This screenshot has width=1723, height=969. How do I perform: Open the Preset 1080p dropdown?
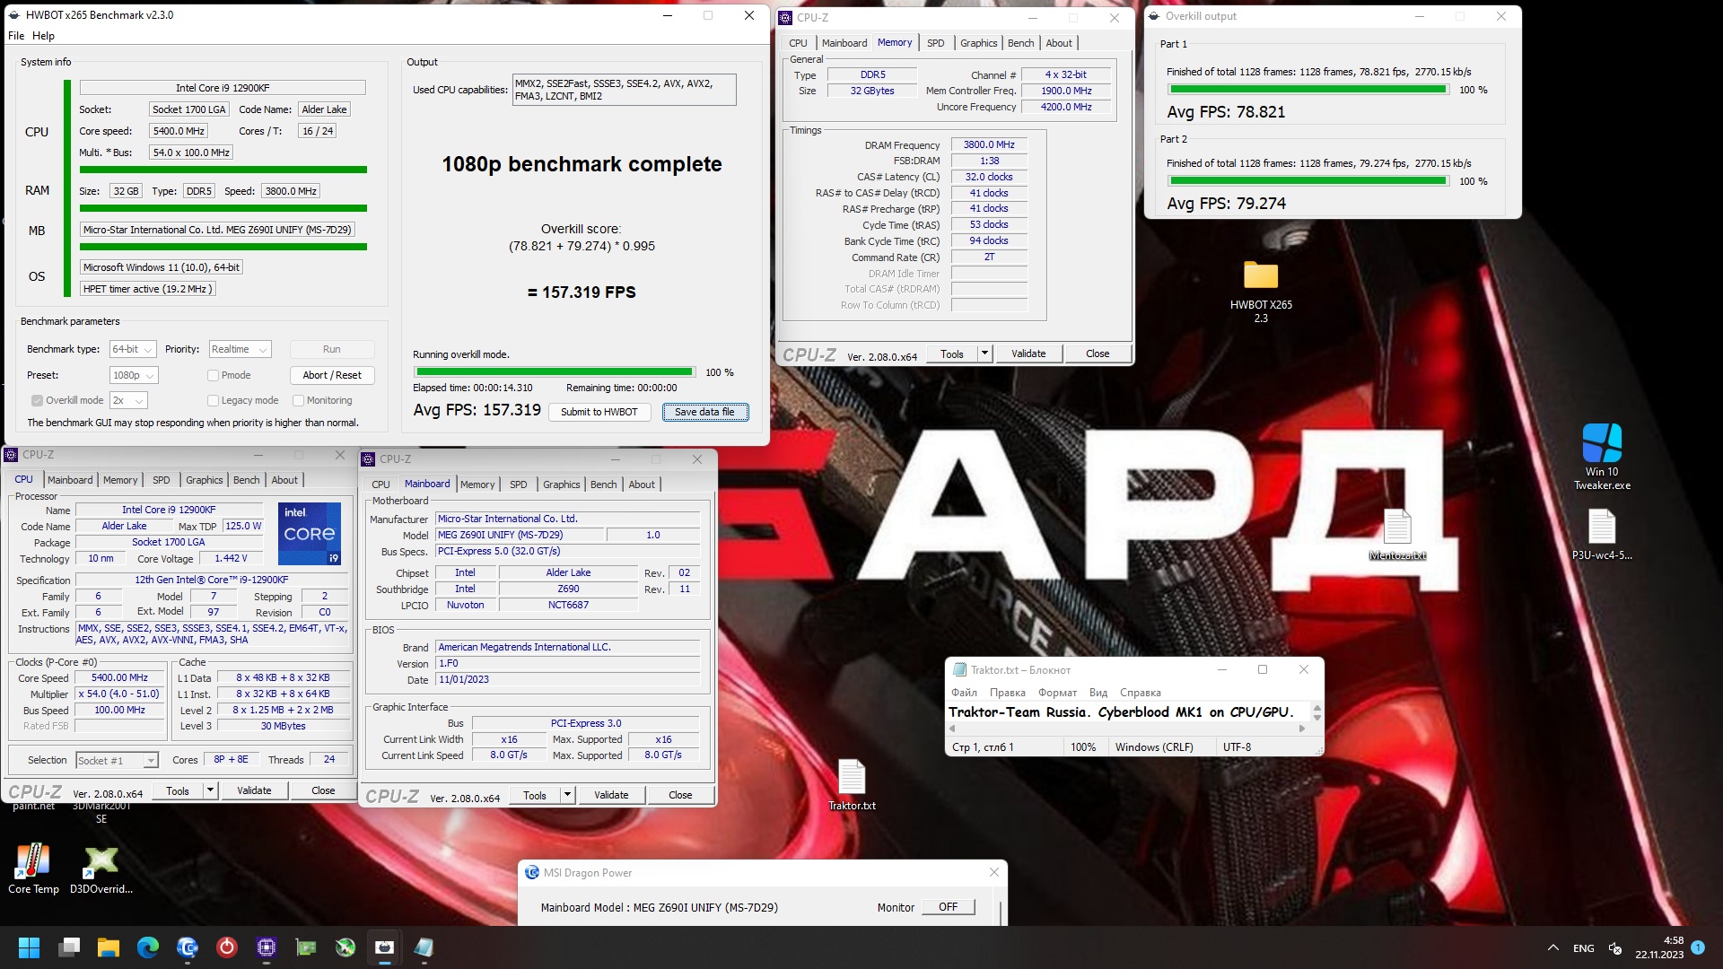click(x=134, y=375)
